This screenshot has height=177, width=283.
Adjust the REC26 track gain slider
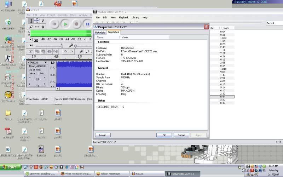[37, 79]
